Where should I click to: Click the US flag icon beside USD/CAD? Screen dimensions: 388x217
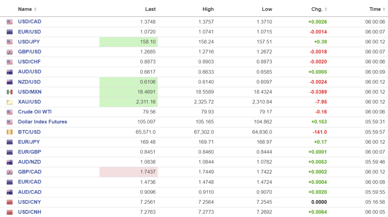10,22
